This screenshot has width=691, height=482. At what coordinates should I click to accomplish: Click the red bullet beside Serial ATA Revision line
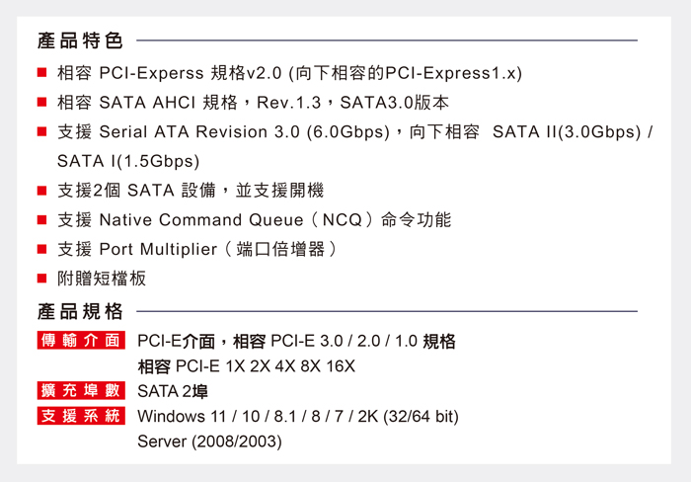pos(42,131)
